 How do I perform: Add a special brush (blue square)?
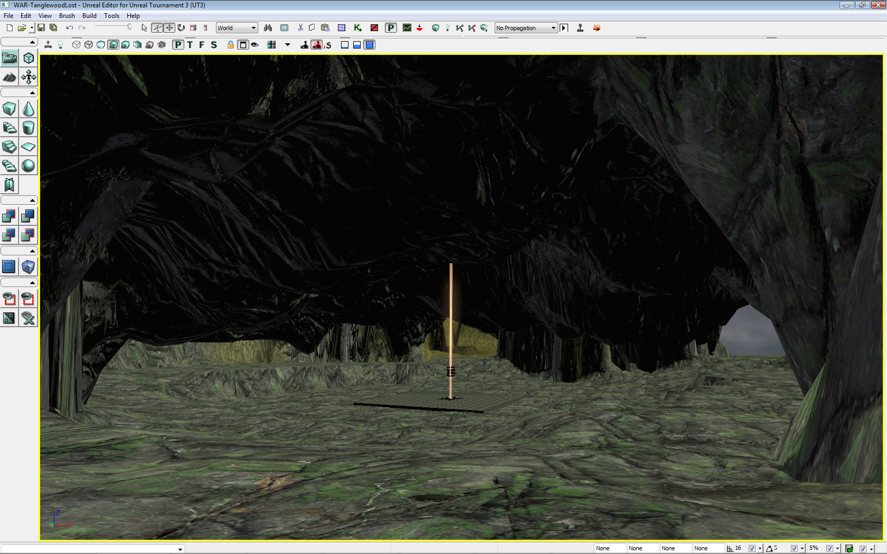coord(10,267)
